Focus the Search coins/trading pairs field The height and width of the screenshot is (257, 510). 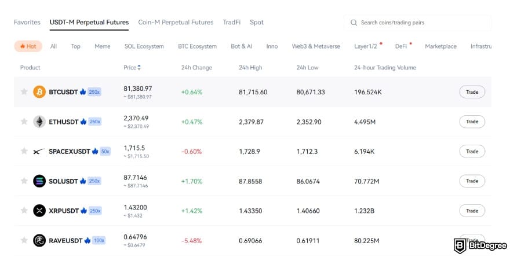click(418, 23)
